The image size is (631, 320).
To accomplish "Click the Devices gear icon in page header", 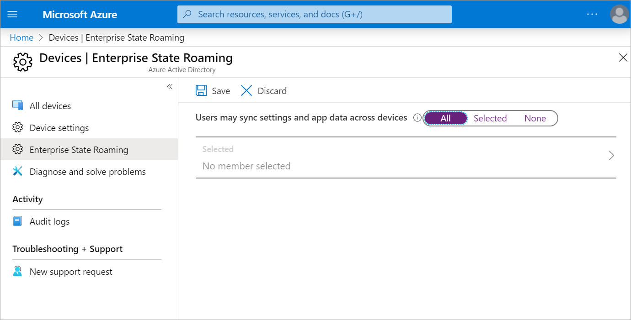I will tap(22, 62).
